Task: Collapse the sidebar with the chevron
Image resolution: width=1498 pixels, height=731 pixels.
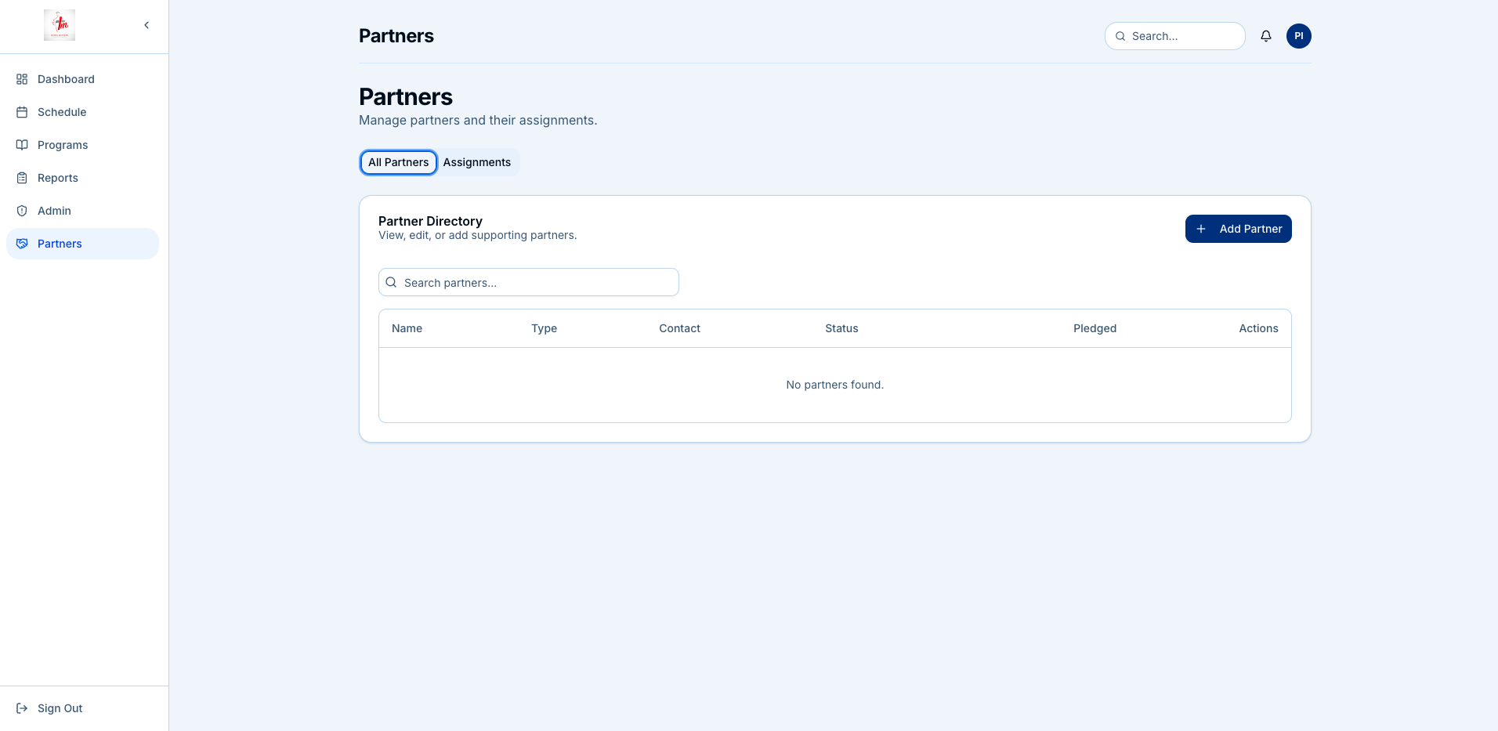Action: click(147, 25)
